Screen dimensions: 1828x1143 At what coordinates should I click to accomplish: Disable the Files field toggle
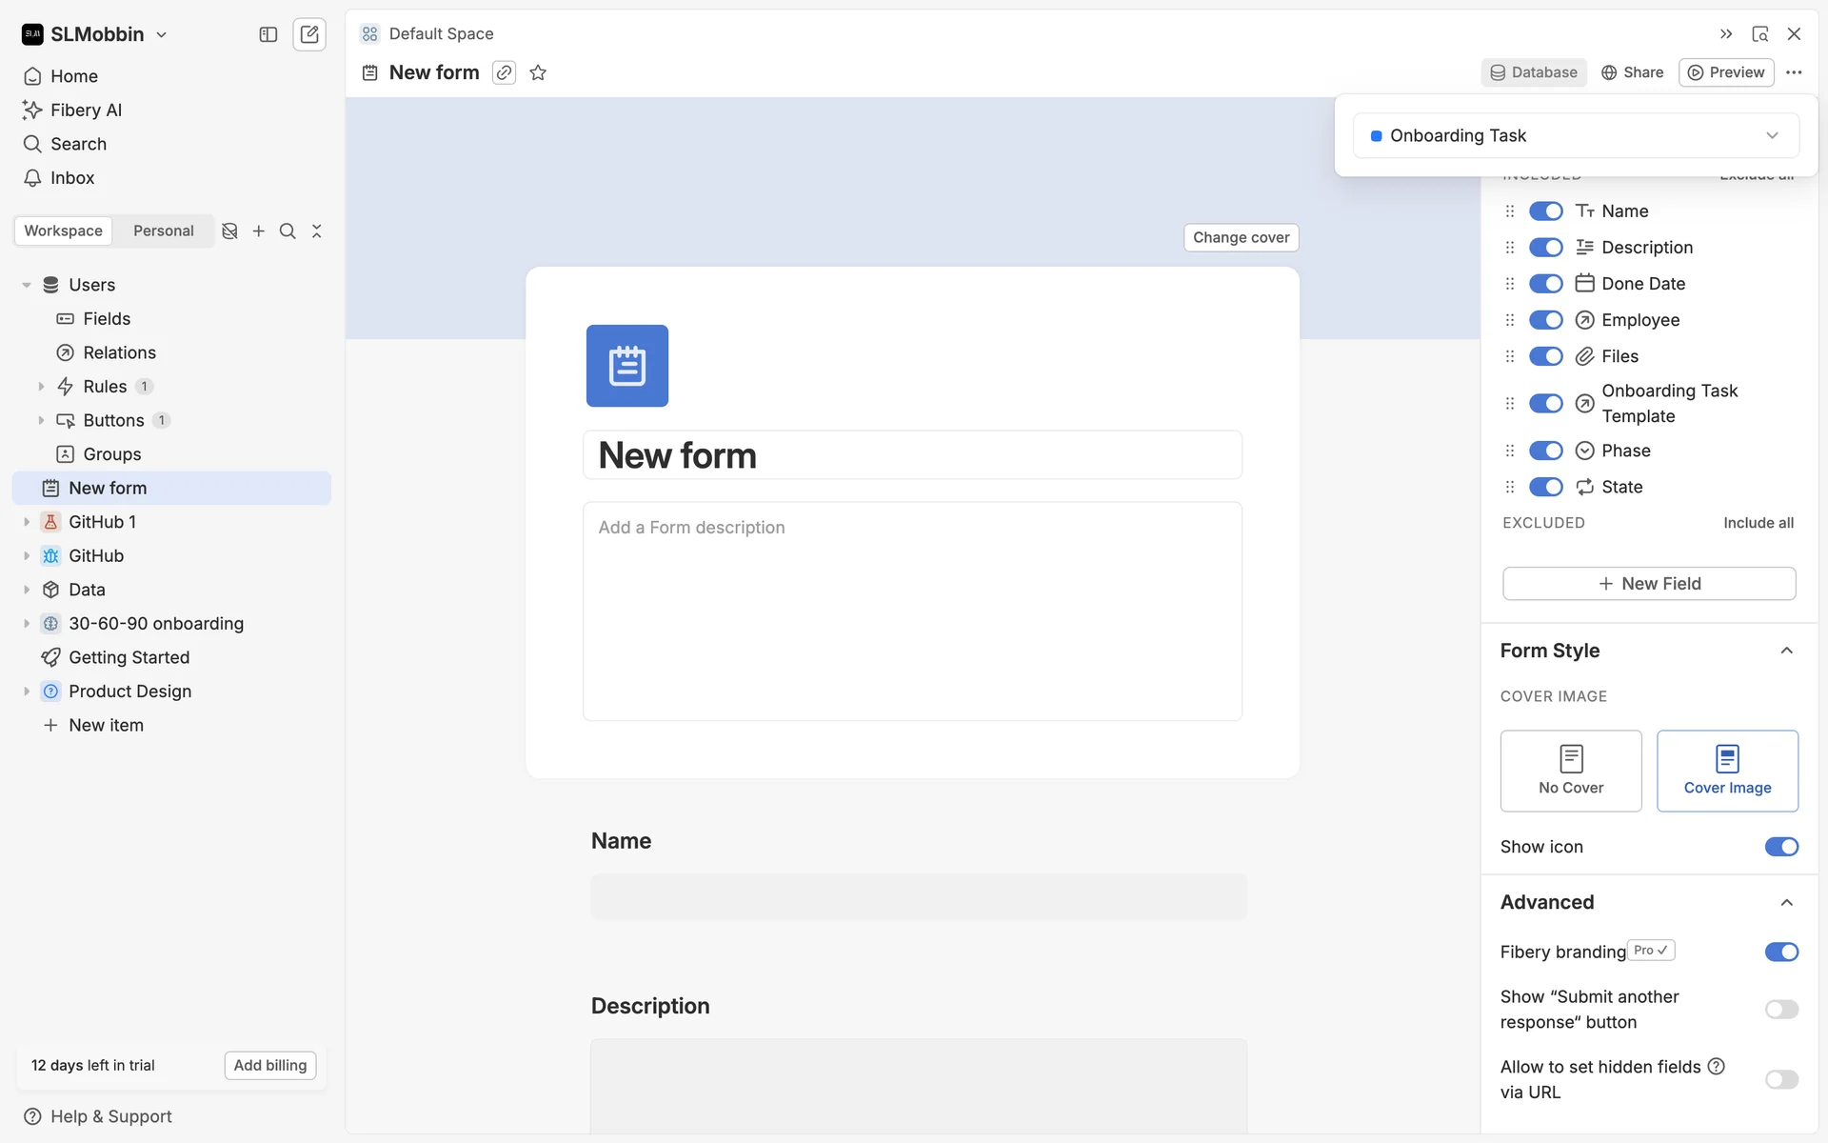point(1545,356)
